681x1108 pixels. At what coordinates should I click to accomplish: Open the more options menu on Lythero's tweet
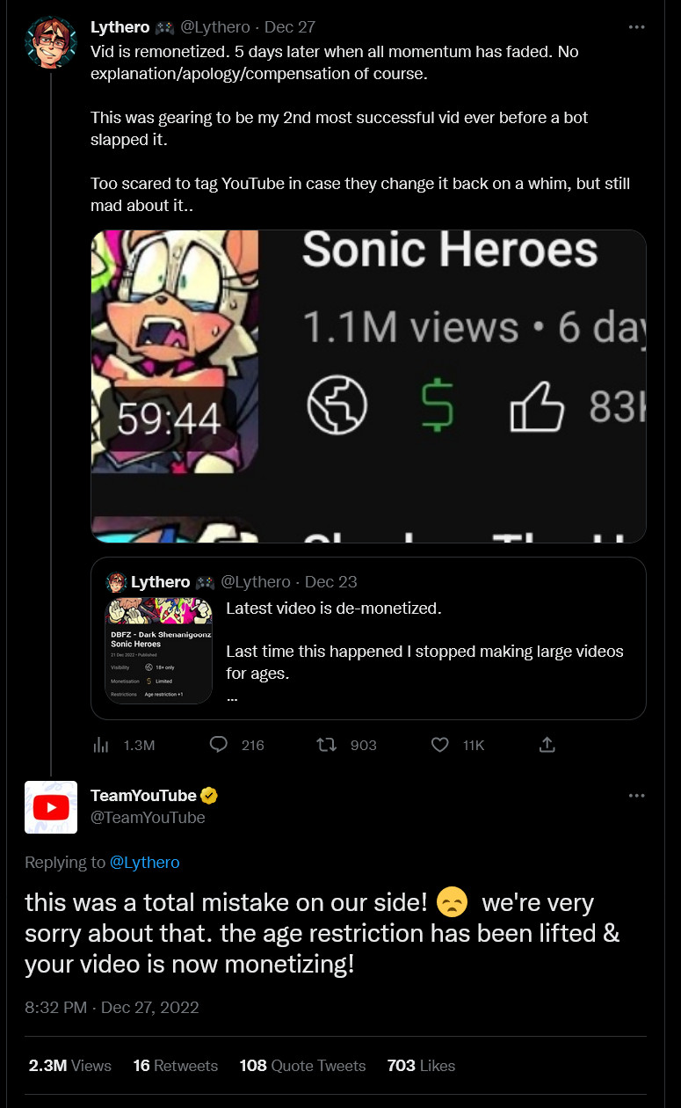pos(637,27)
